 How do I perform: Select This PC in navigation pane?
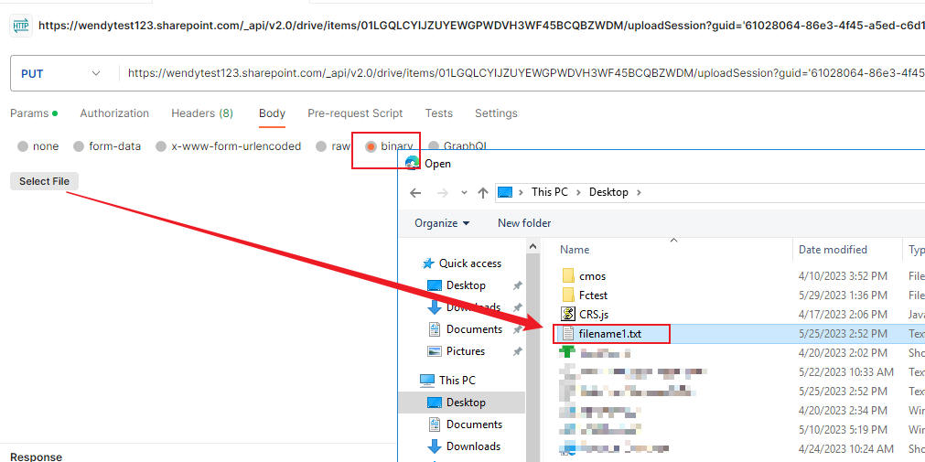pyautogui.click(x=457, y=380)
